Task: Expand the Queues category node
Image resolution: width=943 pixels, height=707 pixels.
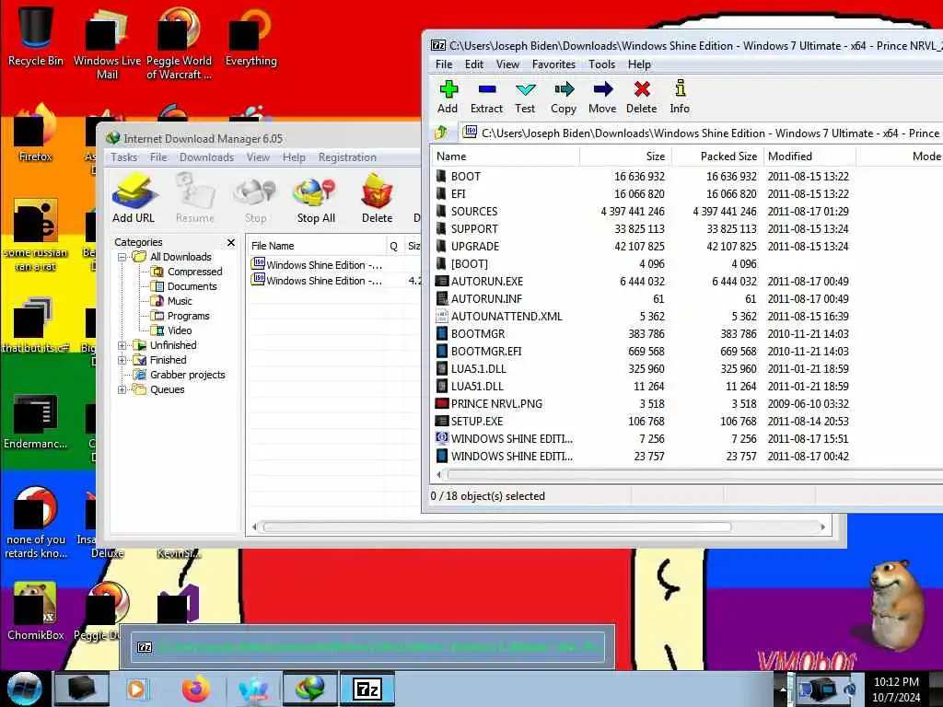Action: tap(122, 389)
